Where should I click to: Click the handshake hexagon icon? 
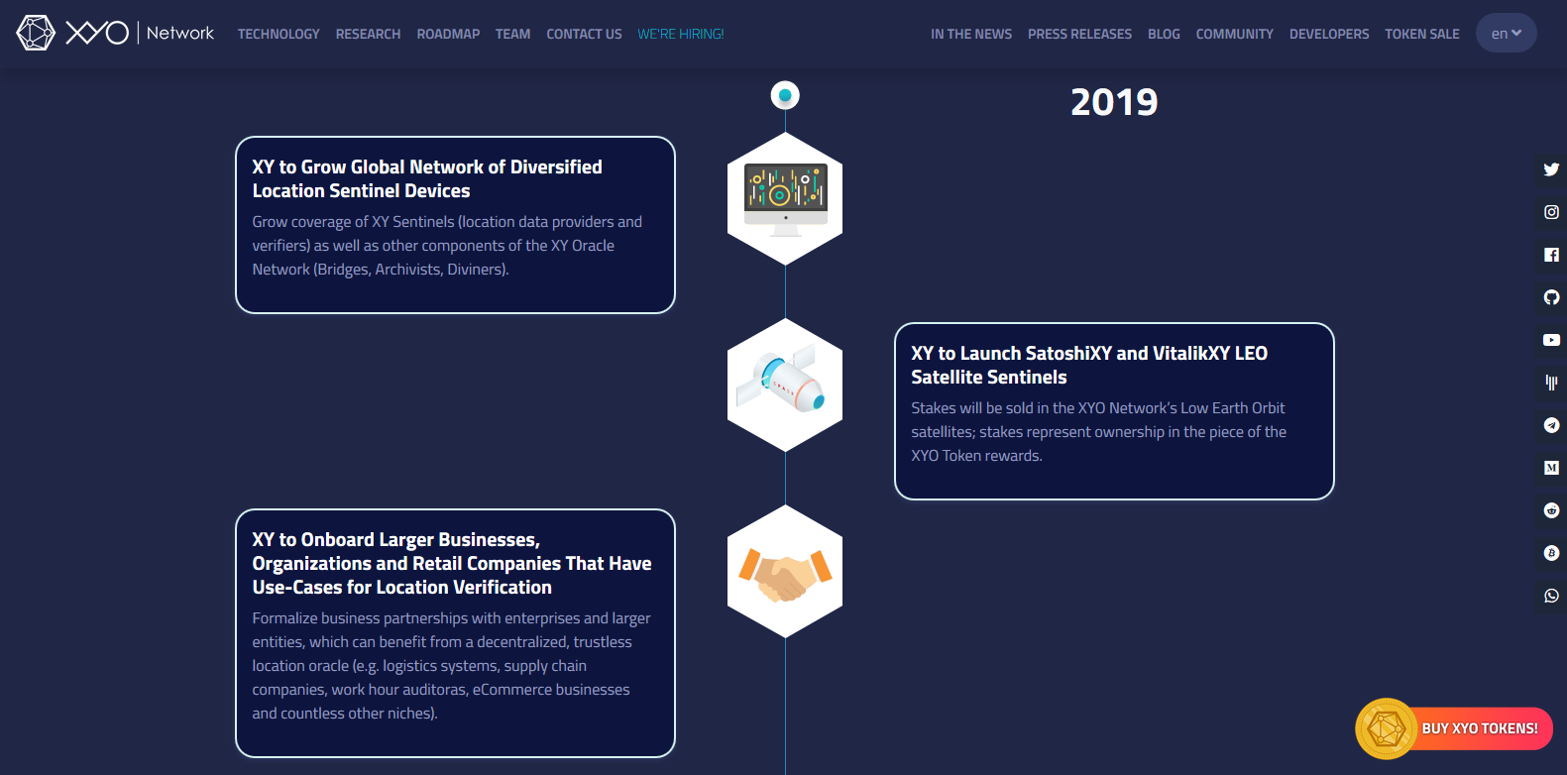[785, 571]
